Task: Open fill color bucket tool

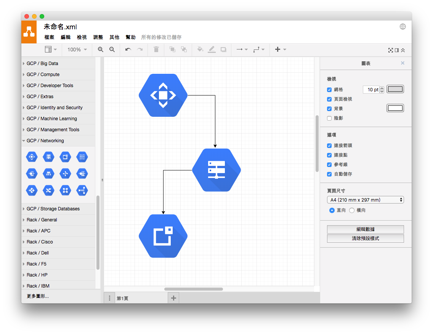Action: [200, 49]
